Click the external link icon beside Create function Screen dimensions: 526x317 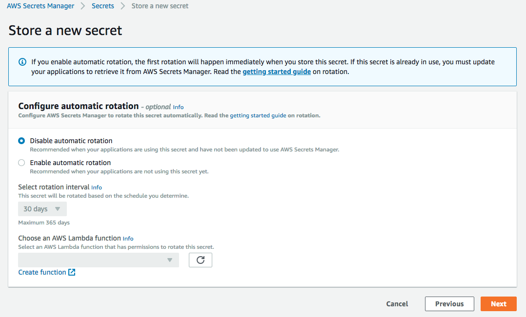(72, 272)
